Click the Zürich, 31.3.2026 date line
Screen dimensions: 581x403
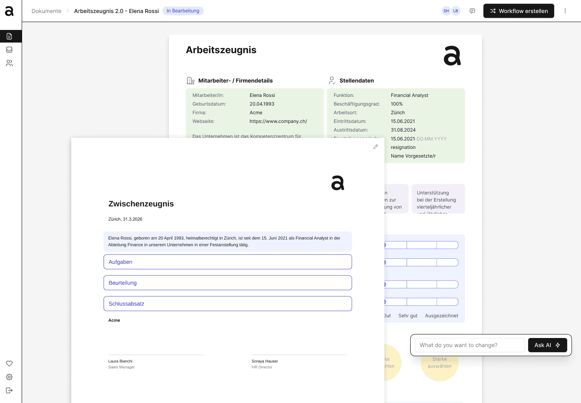click(125, 219)
